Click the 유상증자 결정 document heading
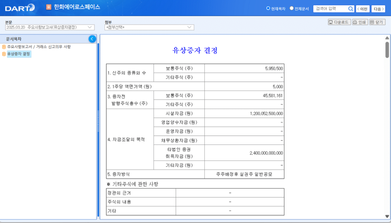 click(x=195, y=50)
